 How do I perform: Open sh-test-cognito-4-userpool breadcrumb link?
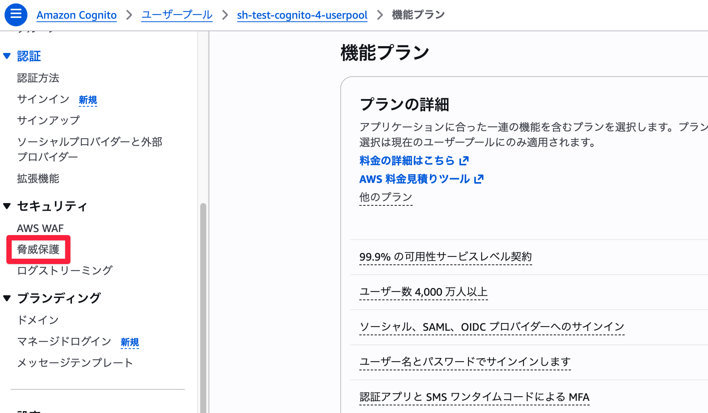point(302,15)
